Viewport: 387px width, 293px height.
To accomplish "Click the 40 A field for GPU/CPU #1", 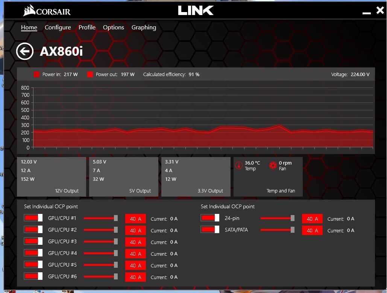I will [x=135, y=219].
